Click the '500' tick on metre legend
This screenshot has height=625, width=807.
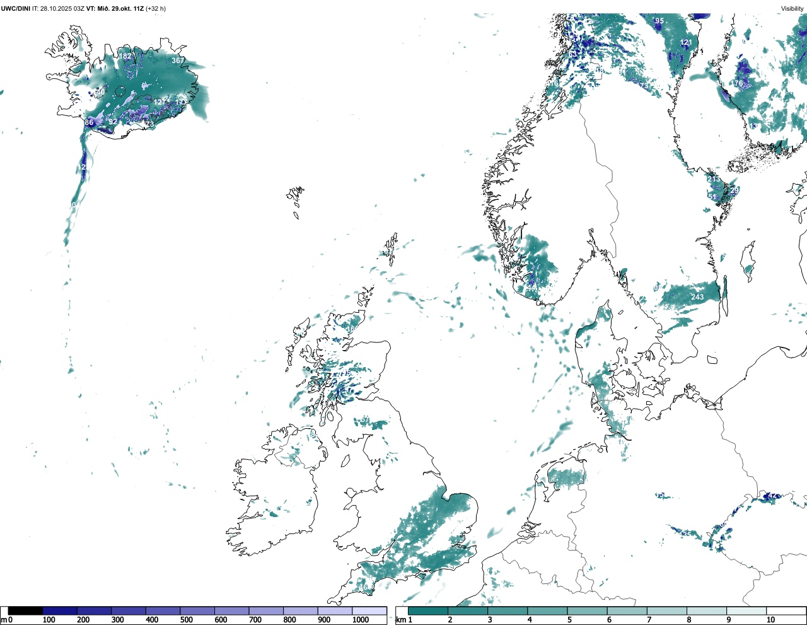(187, 620)
